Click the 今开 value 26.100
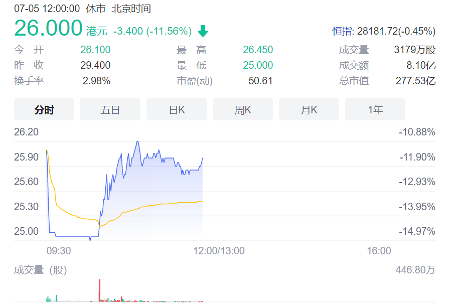Image resolution: width=459 pixels, height=308 pixels. click(95, 50)
